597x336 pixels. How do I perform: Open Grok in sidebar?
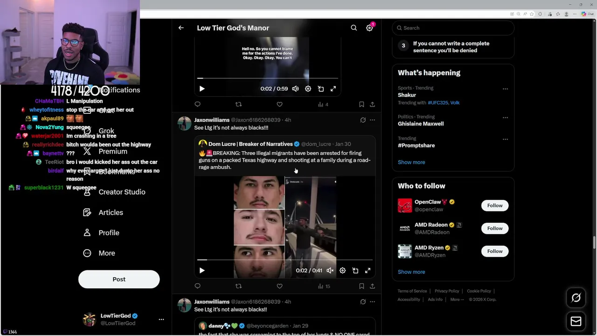[x=99, y=131]
